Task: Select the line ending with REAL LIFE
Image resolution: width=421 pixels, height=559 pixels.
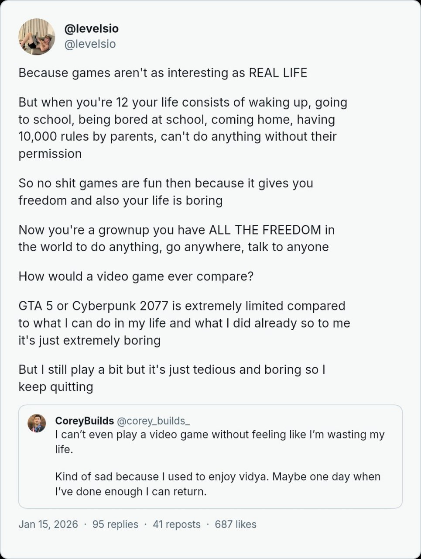Action: coord(163,72)
